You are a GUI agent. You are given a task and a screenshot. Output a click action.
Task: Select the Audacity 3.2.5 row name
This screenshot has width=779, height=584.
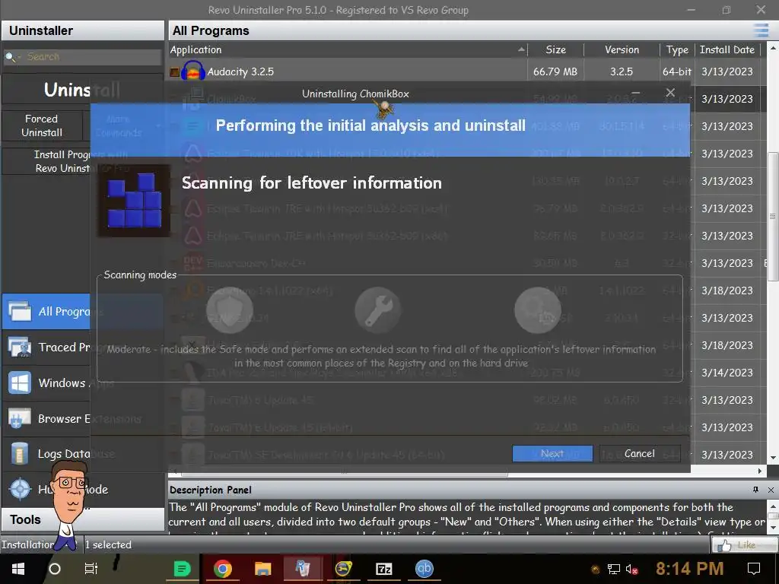(240, 71)
